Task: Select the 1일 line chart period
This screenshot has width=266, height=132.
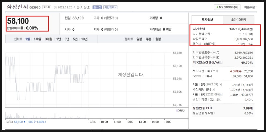Action: pyautogui.click(x=28, y=39)
